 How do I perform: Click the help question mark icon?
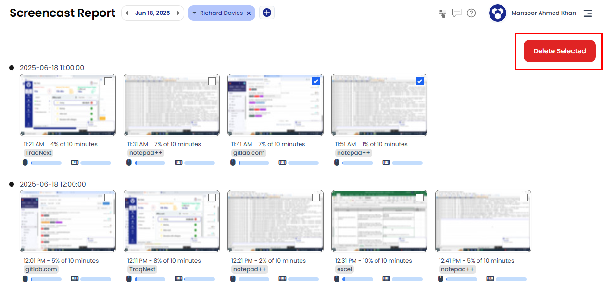click(471, 13)
